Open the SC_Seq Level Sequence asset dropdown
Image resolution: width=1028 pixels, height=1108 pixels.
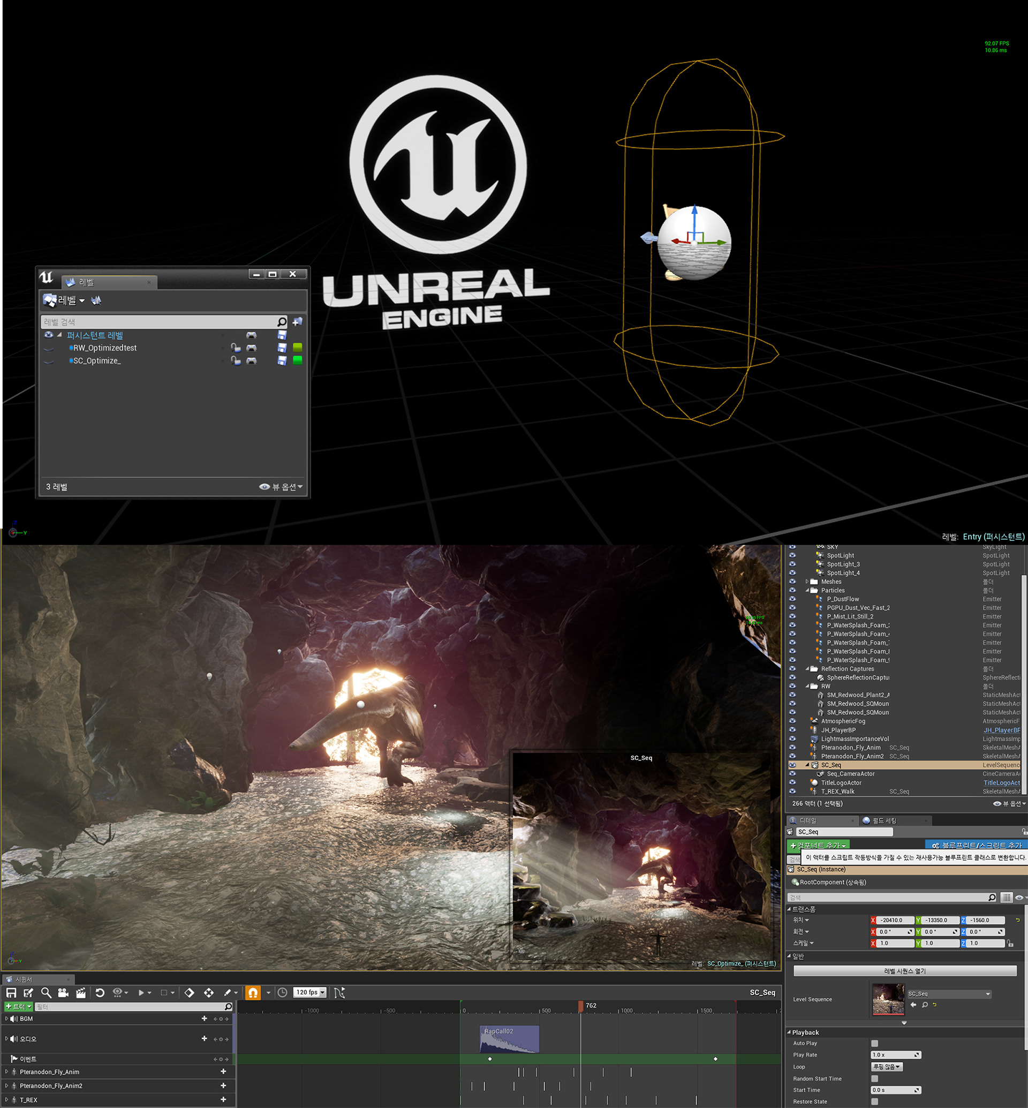[949, 994]
